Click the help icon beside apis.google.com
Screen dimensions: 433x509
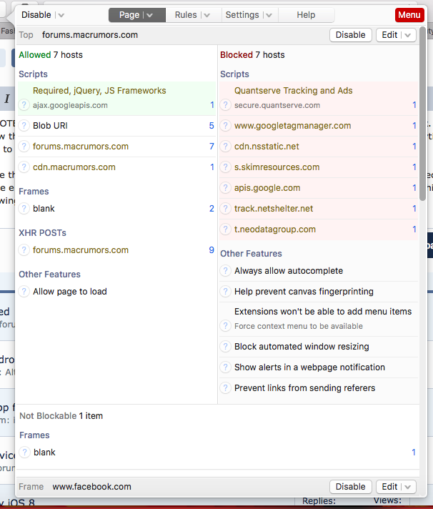(225, 188)
